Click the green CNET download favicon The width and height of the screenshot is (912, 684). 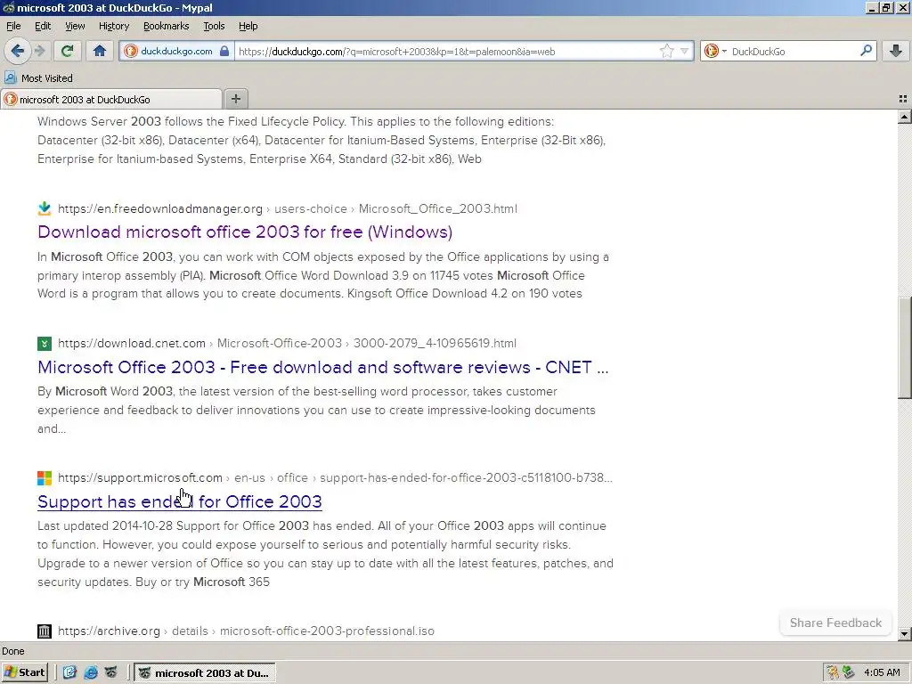click(45, 343)
